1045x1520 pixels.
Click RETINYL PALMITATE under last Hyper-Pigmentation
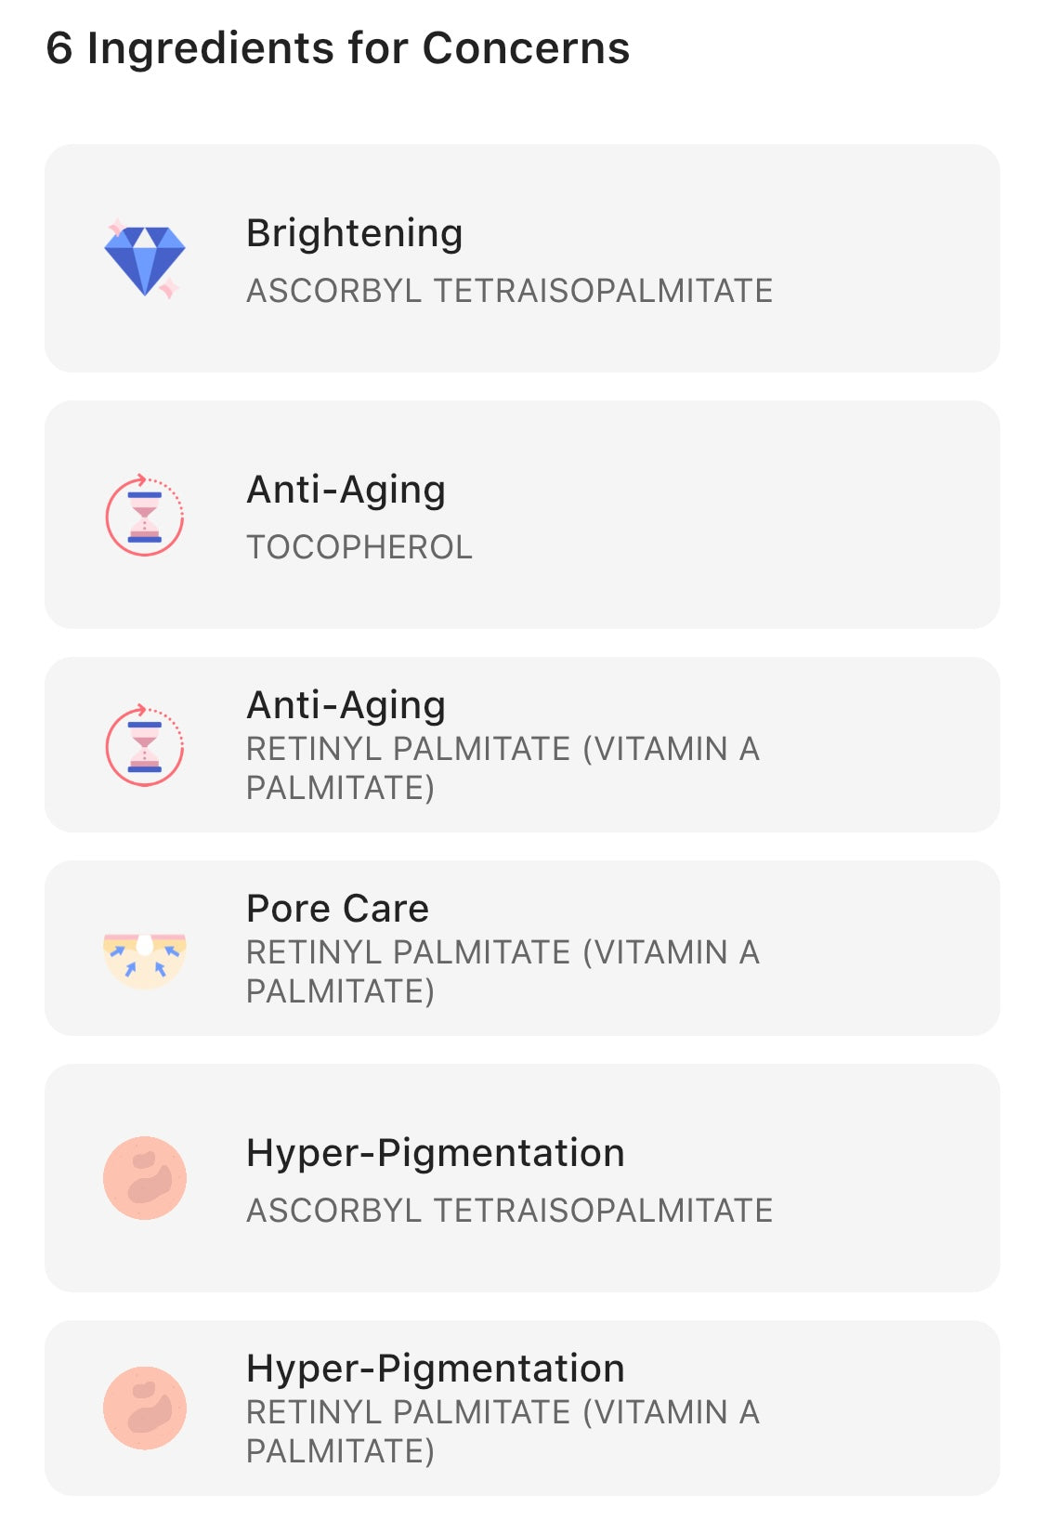[503, 1432]
